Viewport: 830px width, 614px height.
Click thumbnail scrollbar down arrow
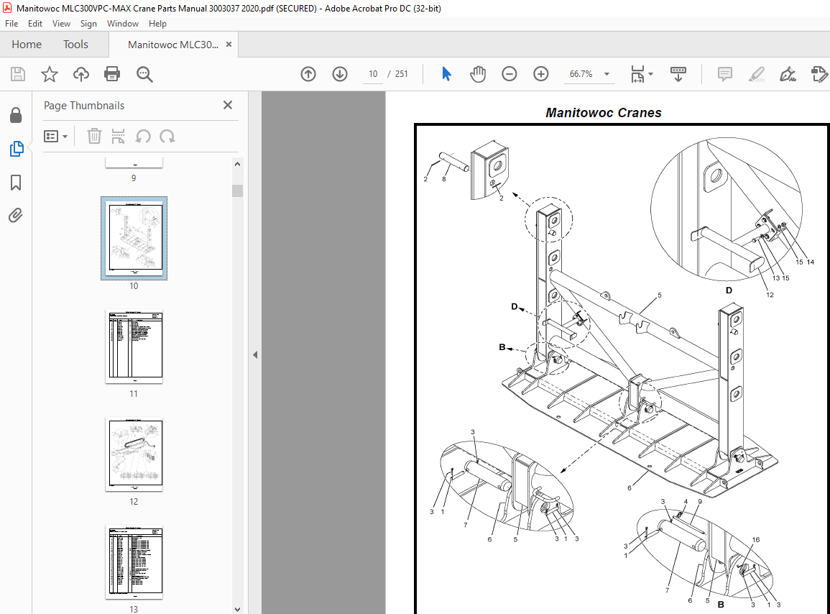[237, 609]
